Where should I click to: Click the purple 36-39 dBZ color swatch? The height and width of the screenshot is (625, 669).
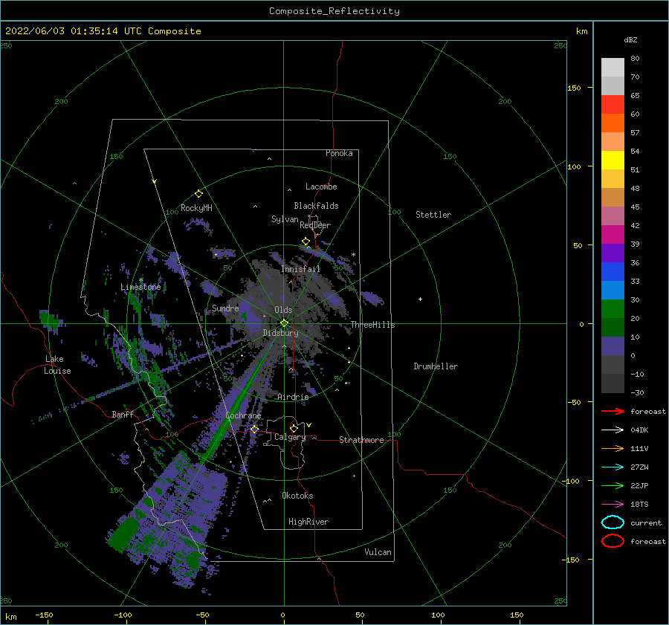pyautogui.click(x=613, y=253)
